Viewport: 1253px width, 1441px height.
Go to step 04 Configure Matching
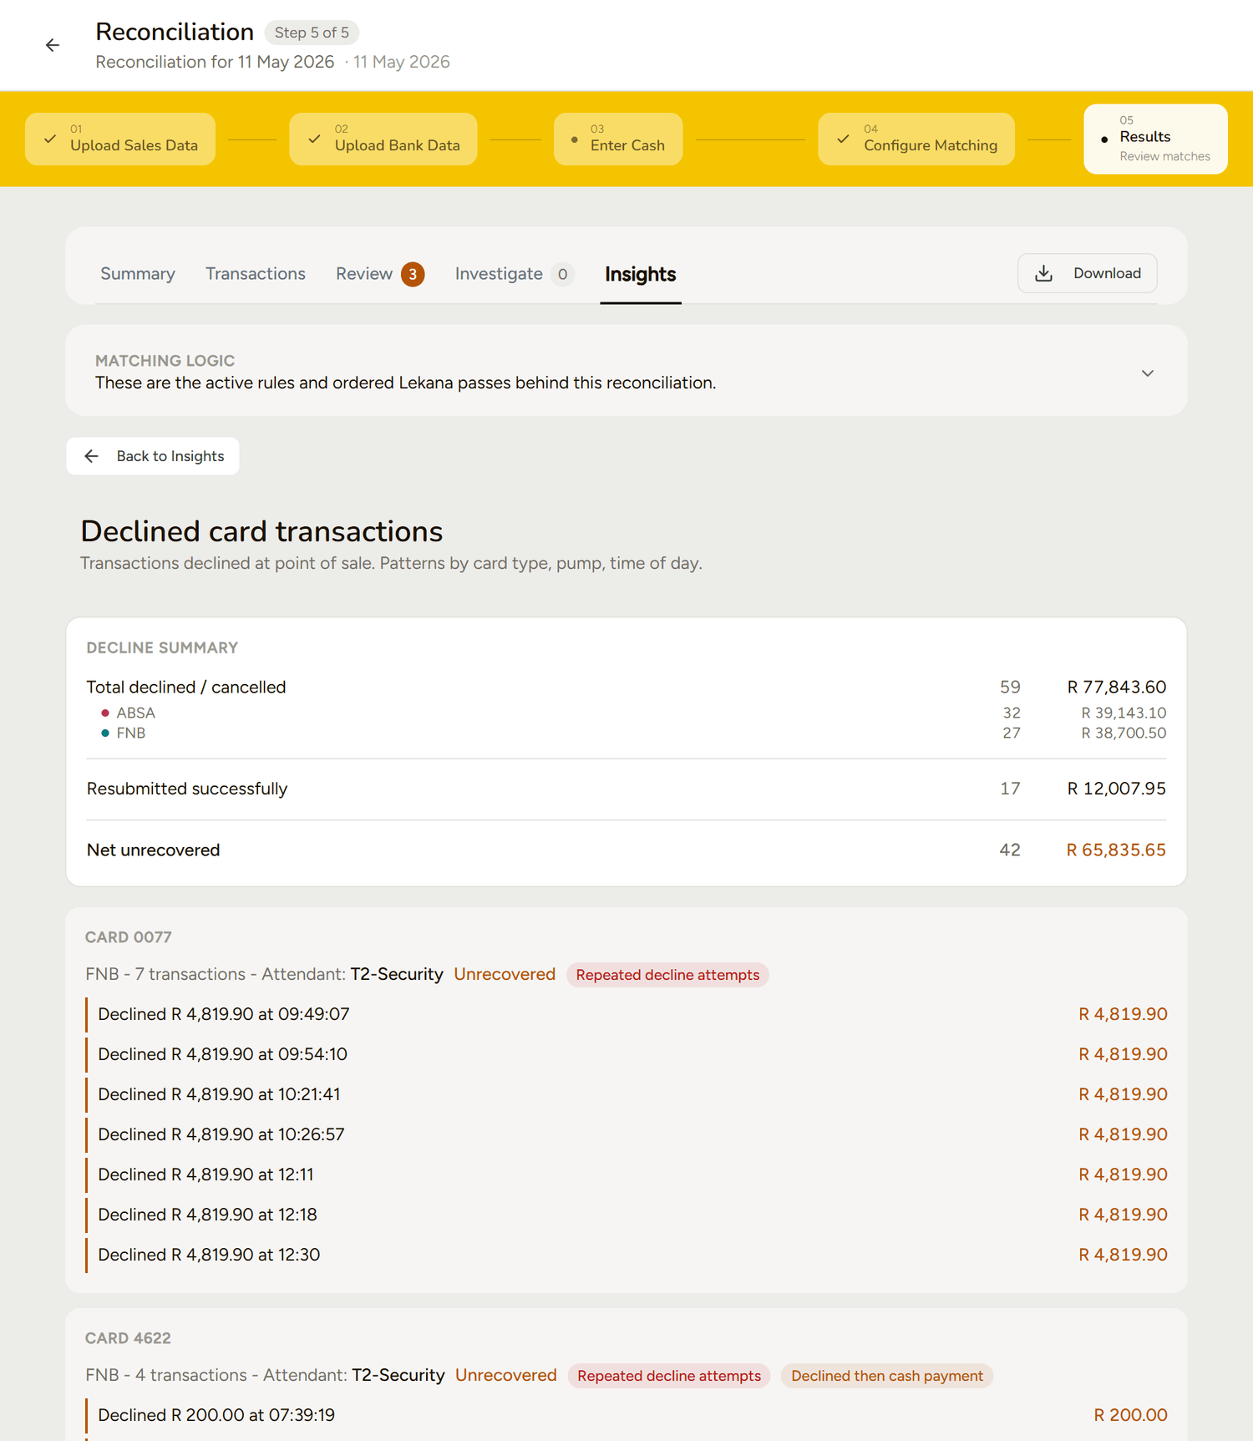click(916, 139)
